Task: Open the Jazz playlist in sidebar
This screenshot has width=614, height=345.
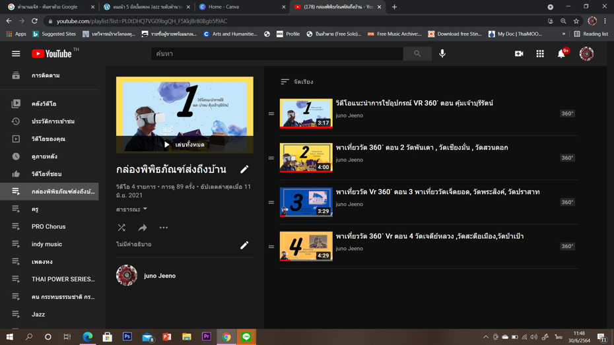Action: point(38,315)
